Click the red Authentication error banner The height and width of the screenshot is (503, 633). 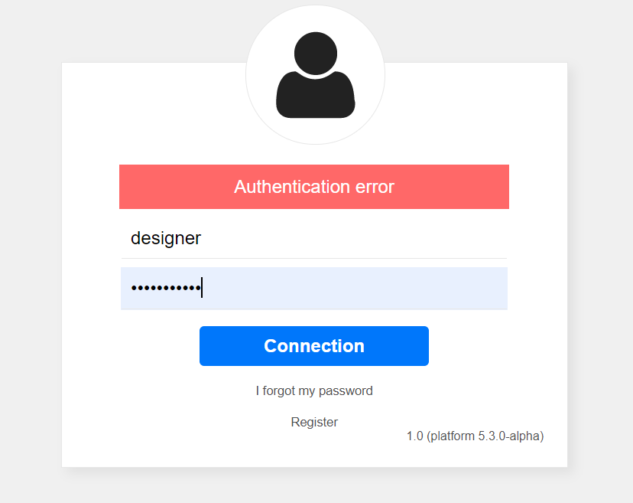coord(314,187)
